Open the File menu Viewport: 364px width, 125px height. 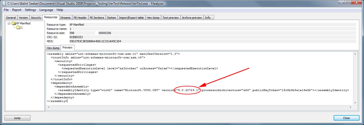(x=6, y=10)
